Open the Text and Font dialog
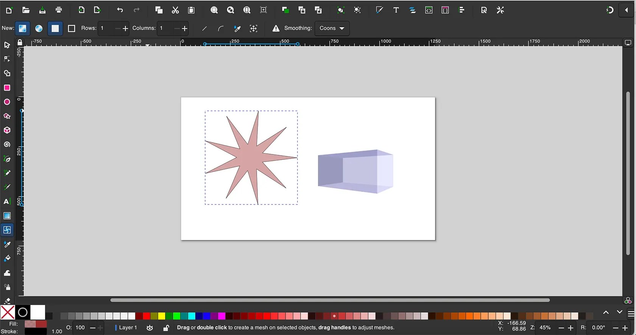This screenshot has width=636, height=335. [x=396, y=10]
